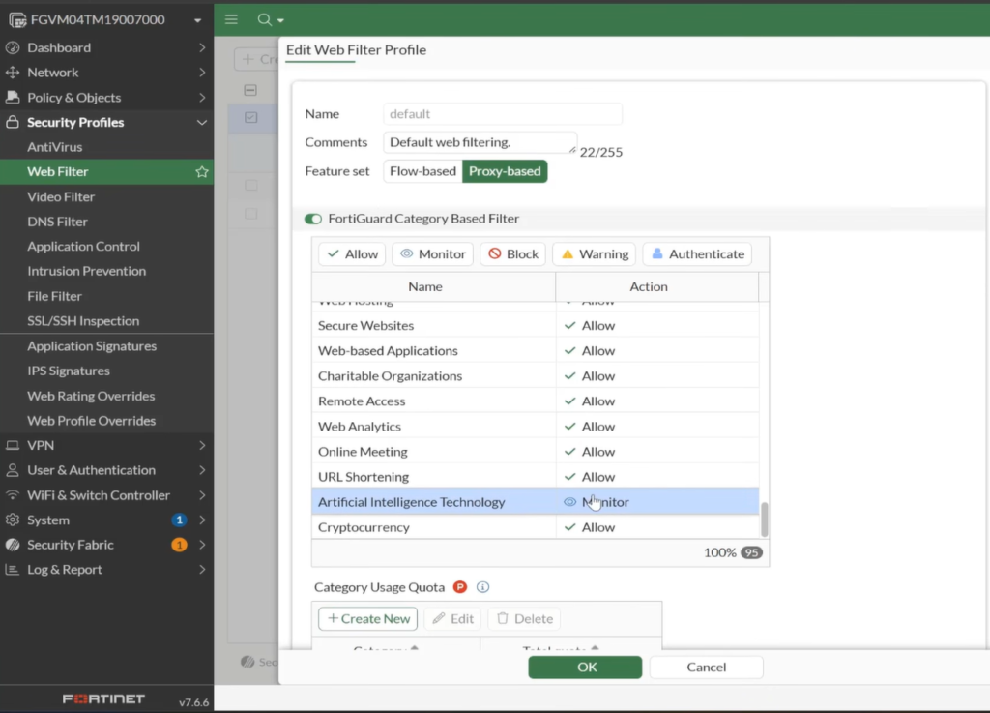Click the Security Fabric icon
The height and width of the screenshot is (713, 990).
[x=12, y=545]
